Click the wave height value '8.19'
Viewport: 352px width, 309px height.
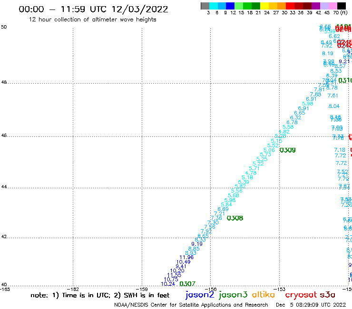(x=328, y=53)
